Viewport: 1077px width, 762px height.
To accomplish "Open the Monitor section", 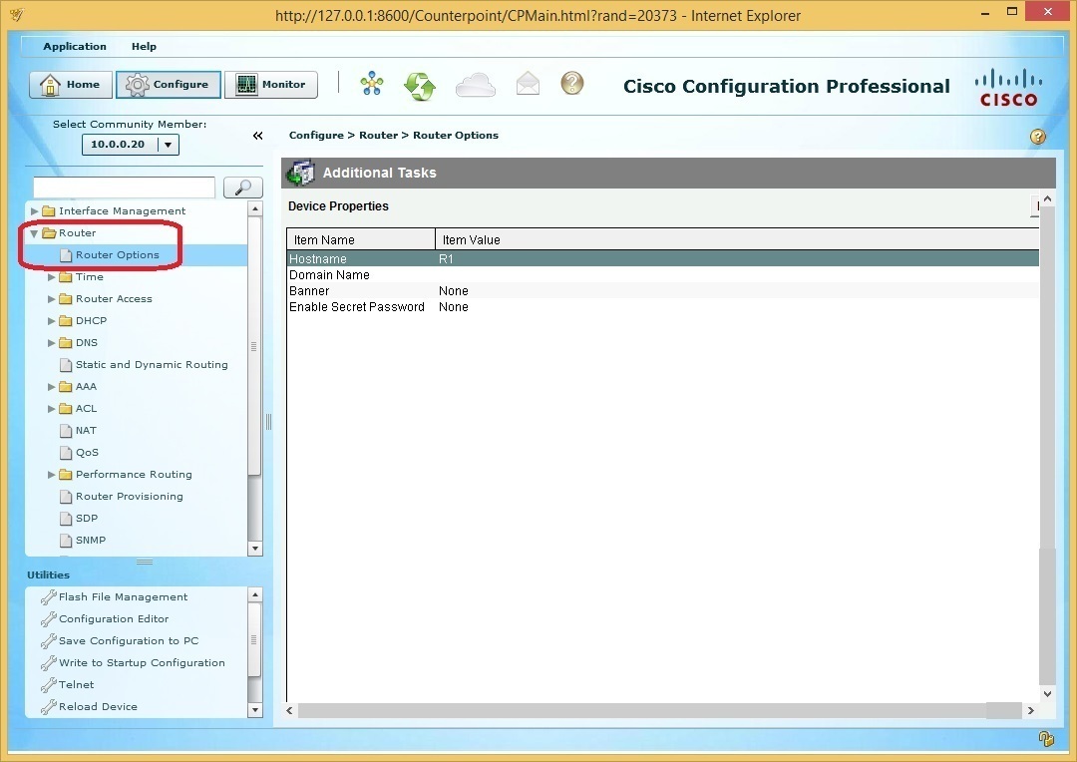I will (x=271, y=85).
